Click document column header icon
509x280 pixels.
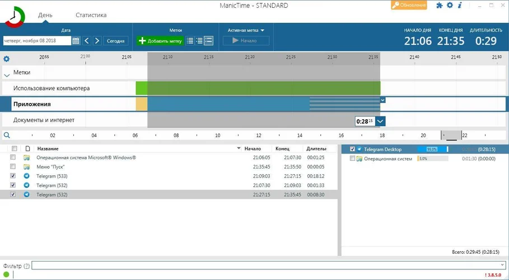click(27, 148)
